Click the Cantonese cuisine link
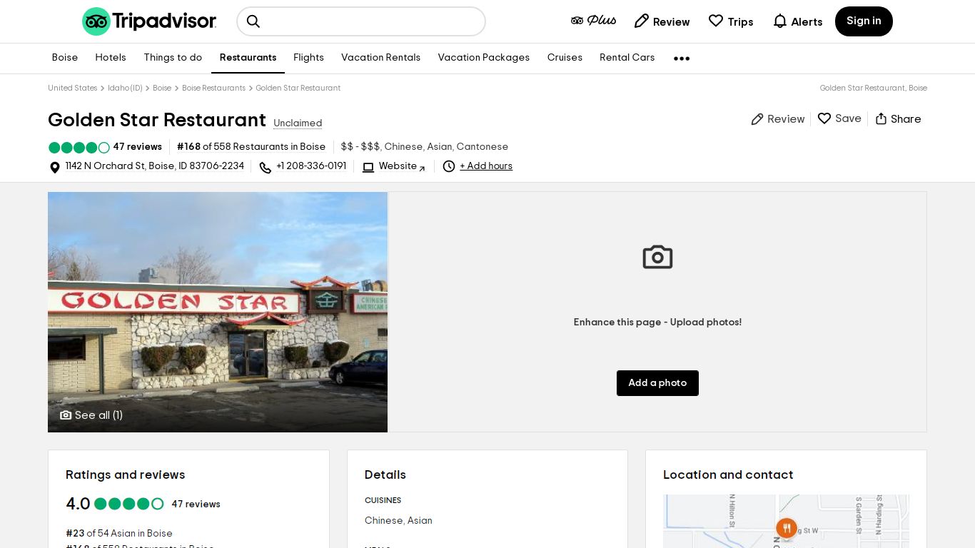 click(x=483, y=147)
